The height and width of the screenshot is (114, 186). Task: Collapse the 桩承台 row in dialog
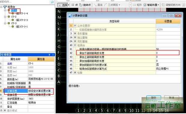(x=75, y=45)
